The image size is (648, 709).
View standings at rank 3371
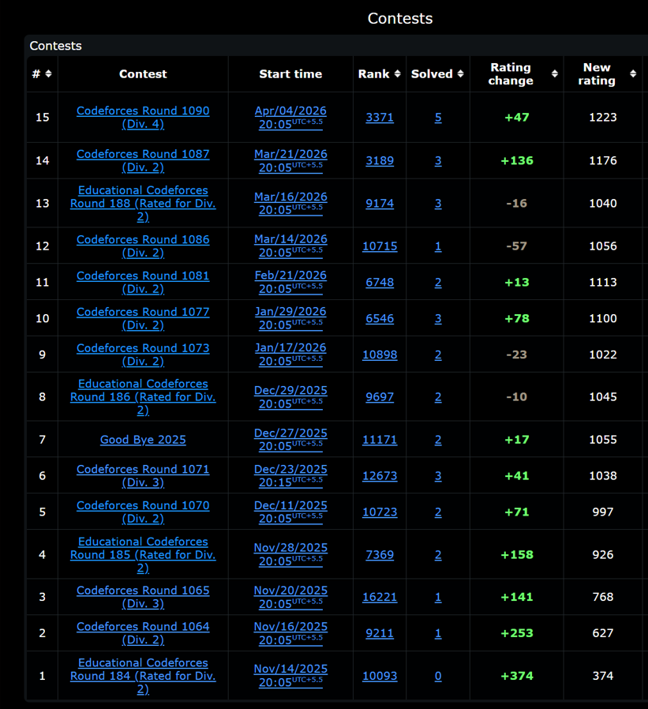pyautogui.click(x=380, y=118)
